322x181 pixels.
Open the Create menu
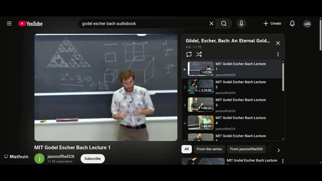tap(272, 23)
